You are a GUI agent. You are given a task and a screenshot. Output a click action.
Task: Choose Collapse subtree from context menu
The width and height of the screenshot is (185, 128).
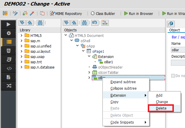pos(126,88)
